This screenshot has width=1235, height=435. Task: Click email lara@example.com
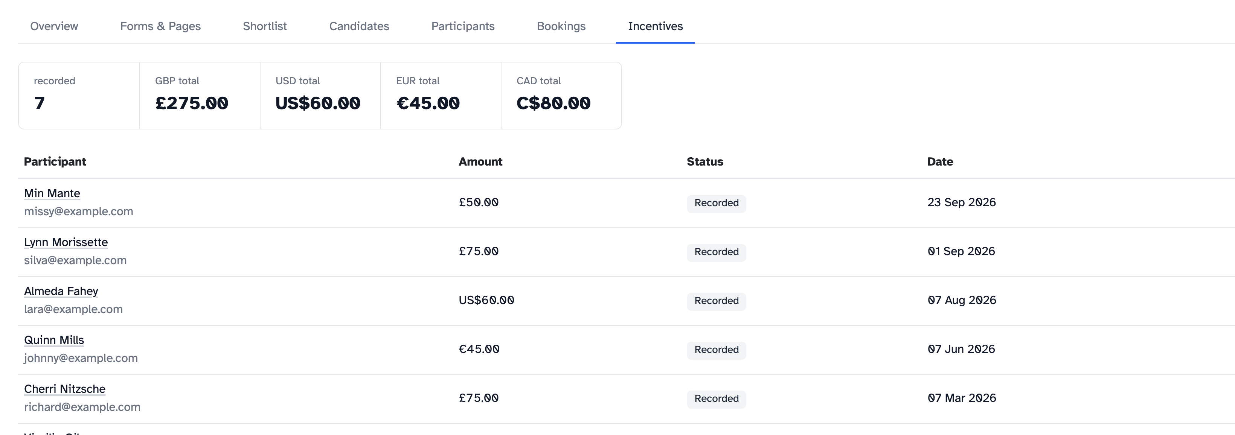[73, 309]
